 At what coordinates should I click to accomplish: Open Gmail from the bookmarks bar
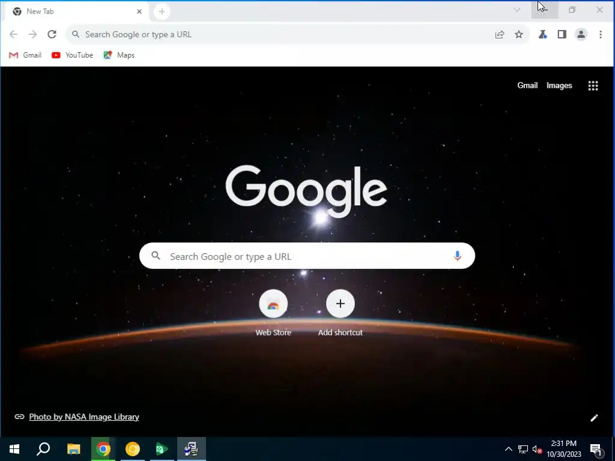point(25,55)
